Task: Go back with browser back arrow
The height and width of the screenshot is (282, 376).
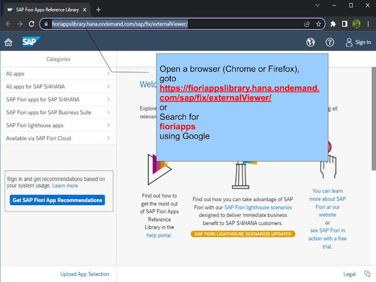Action: coord(8,24)
